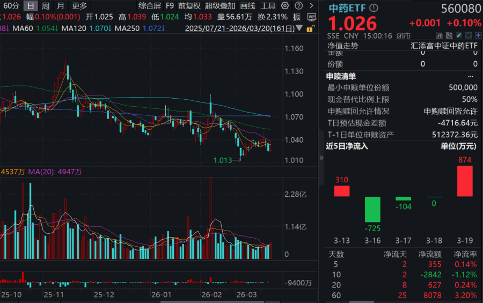
Task: Select the 周 weekly chart tab
Action: [46, 6]
